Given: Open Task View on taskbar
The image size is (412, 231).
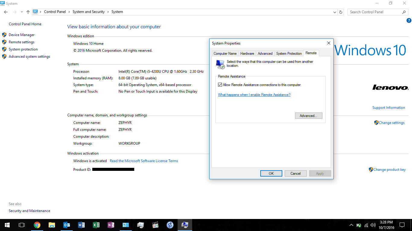Looking at the screenshot, I should pyautogui.click(x=21, y=225).
